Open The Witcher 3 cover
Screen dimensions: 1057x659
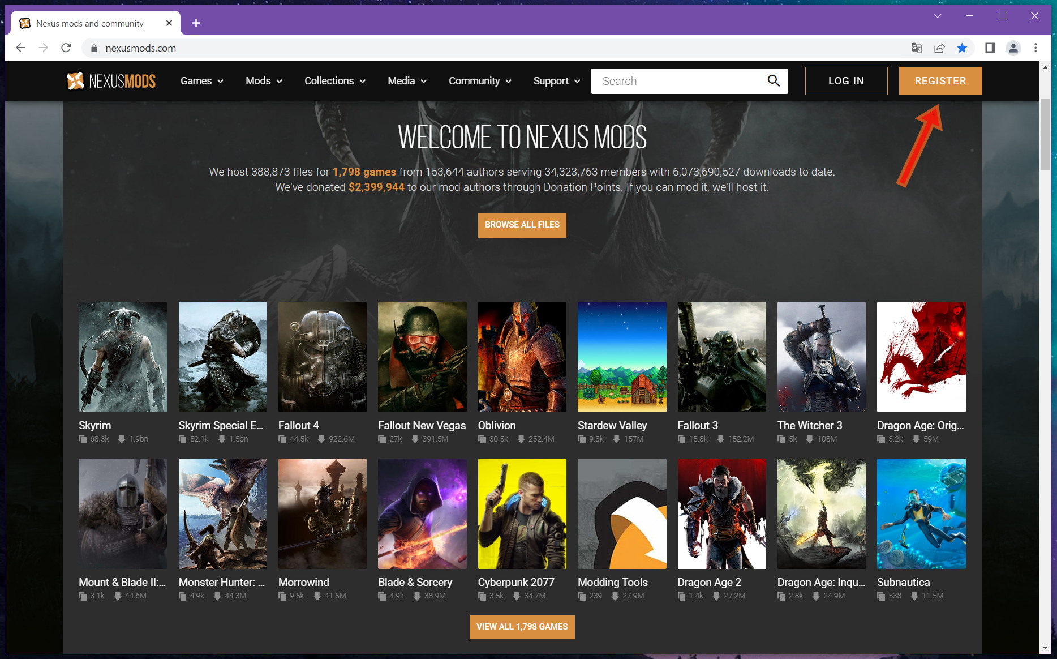click(x=822, y=357)
